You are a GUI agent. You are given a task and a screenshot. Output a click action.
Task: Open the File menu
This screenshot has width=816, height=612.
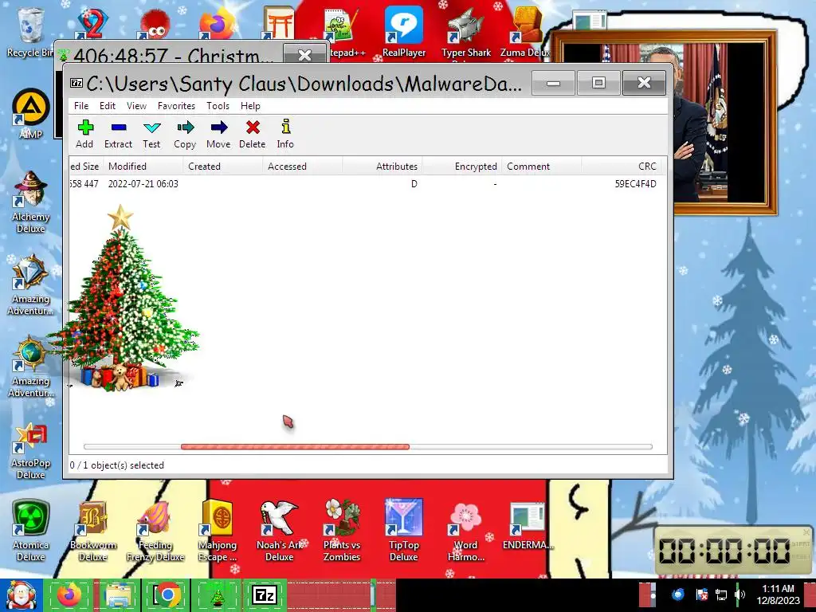[81, 106]
